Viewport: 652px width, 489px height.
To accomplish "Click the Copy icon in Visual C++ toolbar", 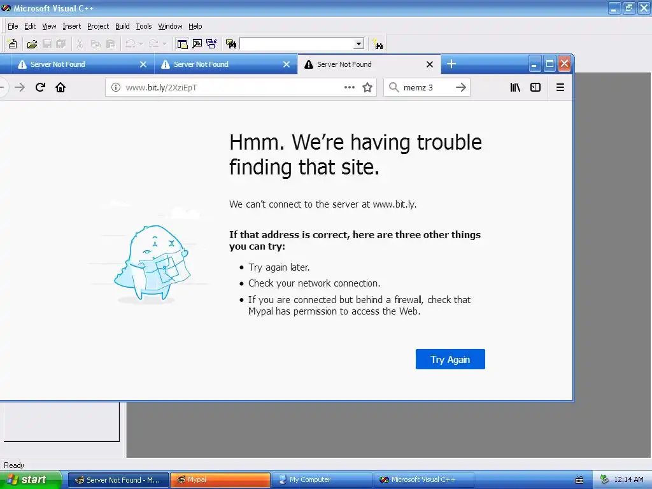I will coord(96,44).
